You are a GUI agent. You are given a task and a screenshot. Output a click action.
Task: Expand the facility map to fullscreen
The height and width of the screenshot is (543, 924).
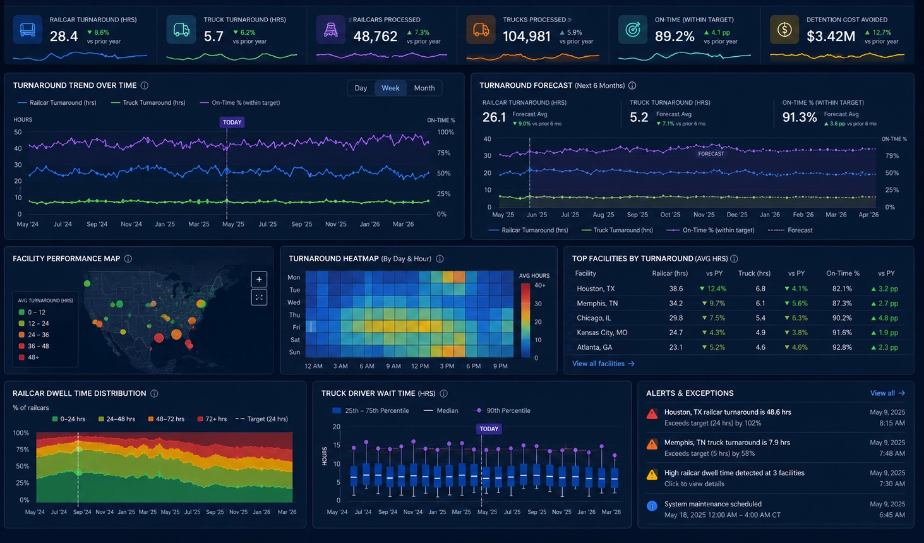click(259, 297)
